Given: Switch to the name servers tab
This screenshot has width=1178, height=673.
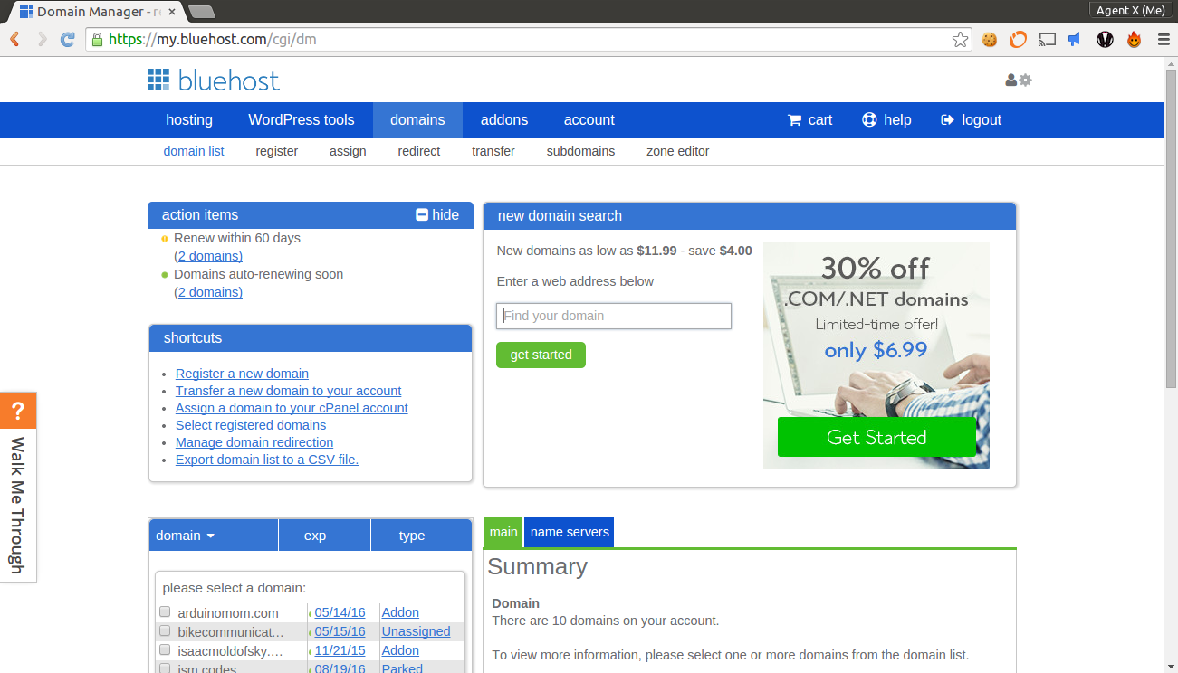Looking at the screenshot, I should coord(570,532).
